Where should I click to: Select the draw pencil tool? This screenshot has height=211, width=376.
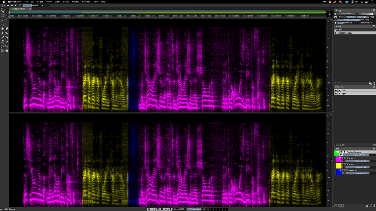pos(3,37)
